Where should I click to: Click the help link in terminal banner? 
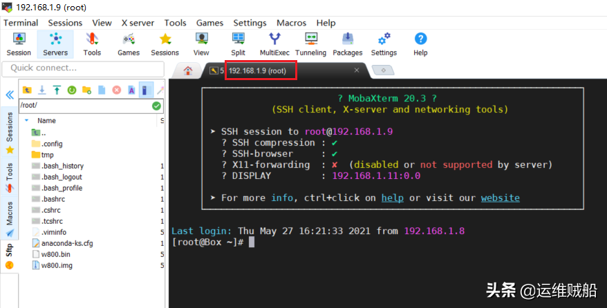393,198
